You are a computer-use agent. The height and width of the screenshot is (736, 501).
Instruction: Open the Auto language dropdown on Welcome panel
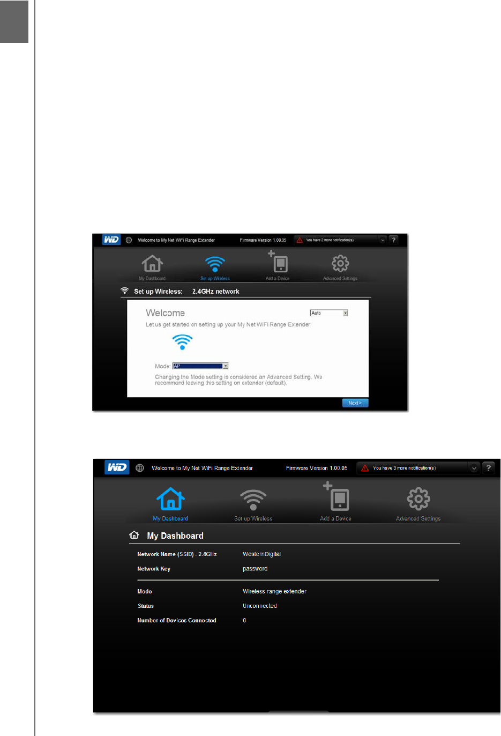point(329,313)
